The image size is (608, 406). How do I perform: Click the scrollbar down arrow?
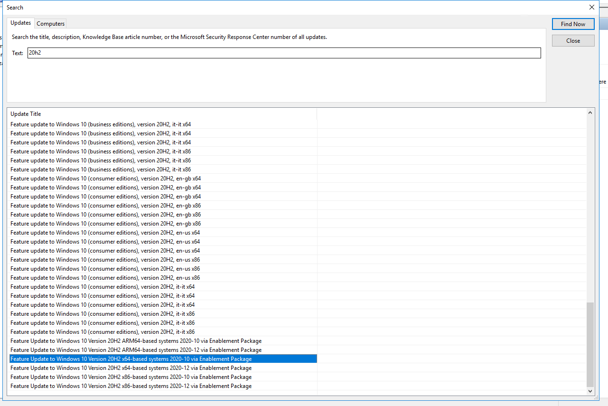coord(590,391)
